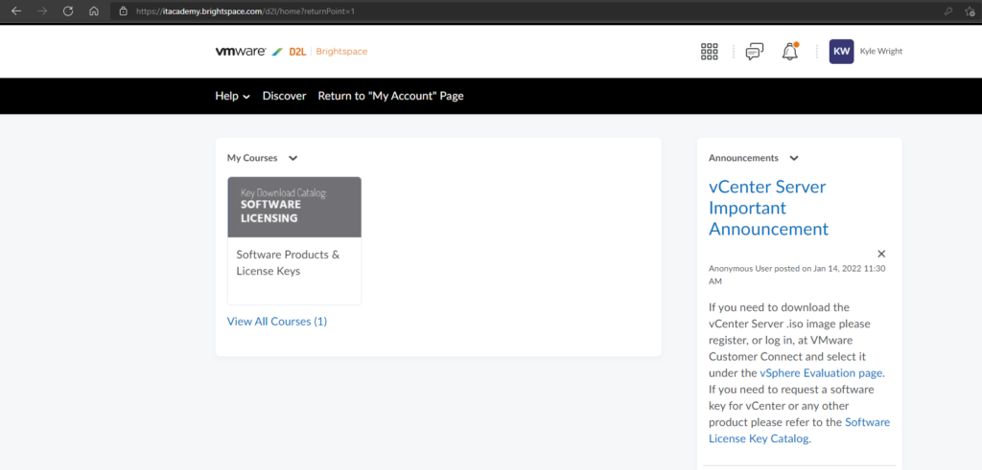Click the browser forward arrow

click(42, 11)
